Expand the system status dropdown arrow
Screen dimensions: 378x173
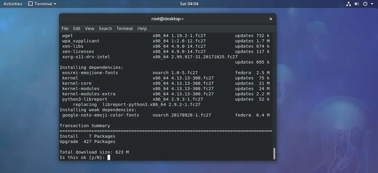372,4
